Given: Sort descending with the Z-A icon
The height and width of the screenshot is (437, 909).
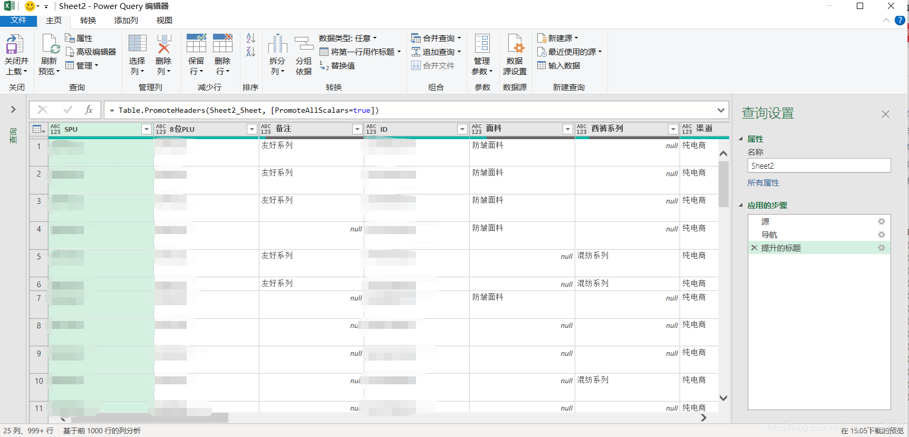Looking at the screenshot, I should (x=250, y=52).
